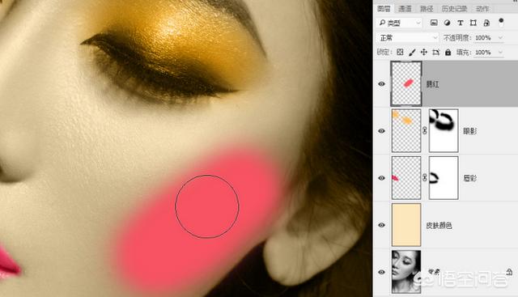
Task: Select the 唇彩 layer name
Action: click(x=469, y=178)
